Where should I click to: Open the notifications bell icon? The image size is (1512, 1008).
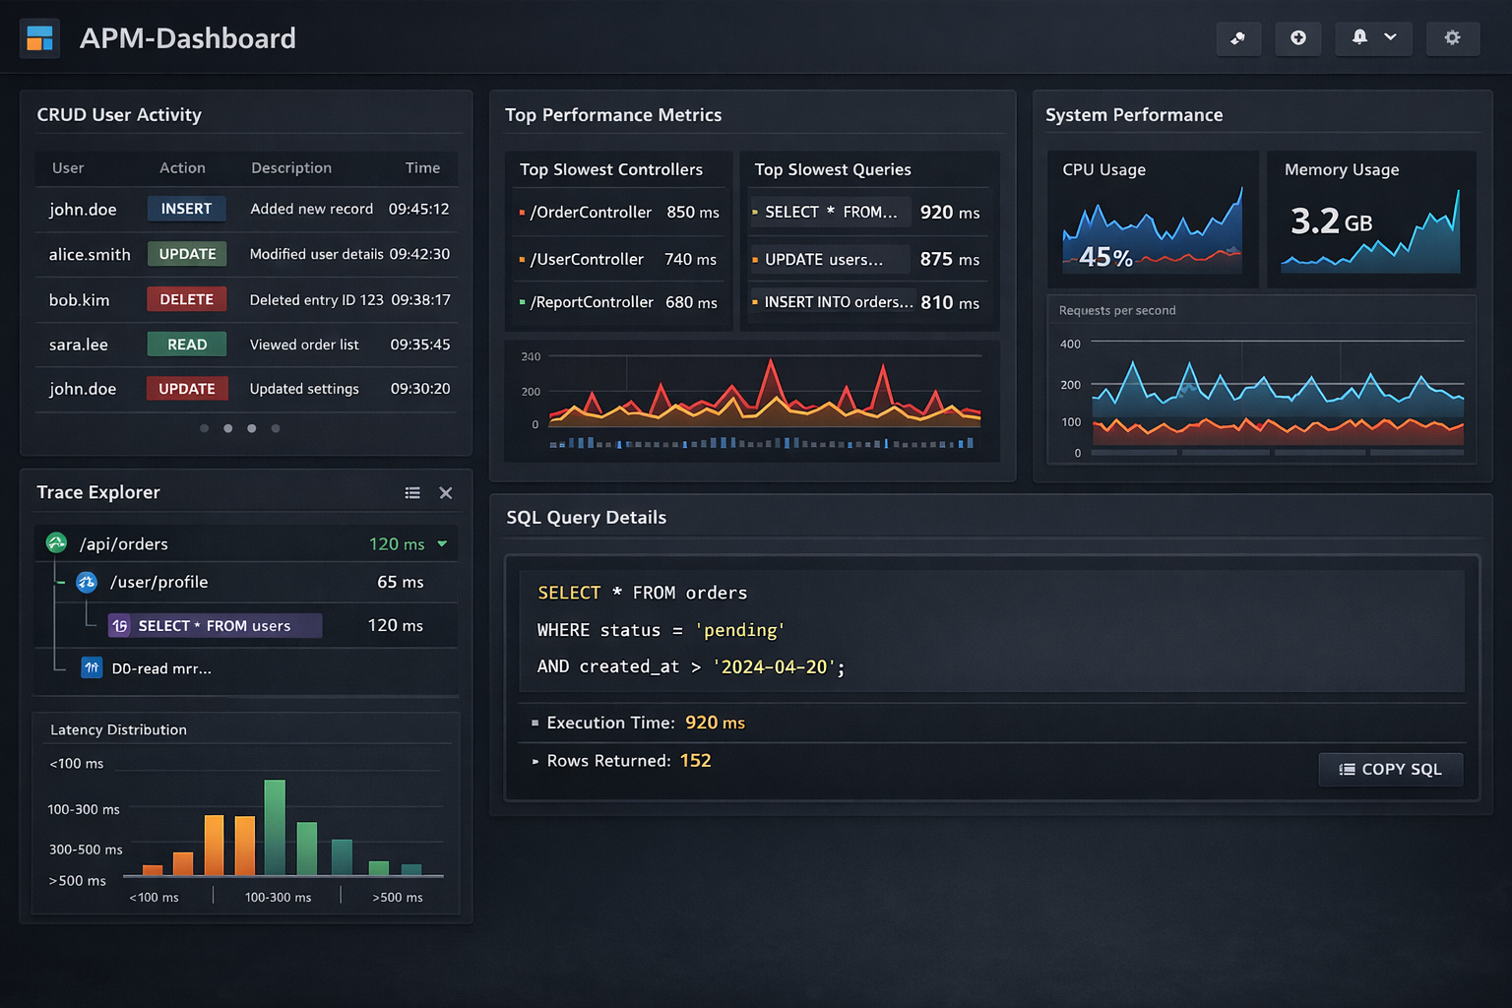[x=1359, y=38]
